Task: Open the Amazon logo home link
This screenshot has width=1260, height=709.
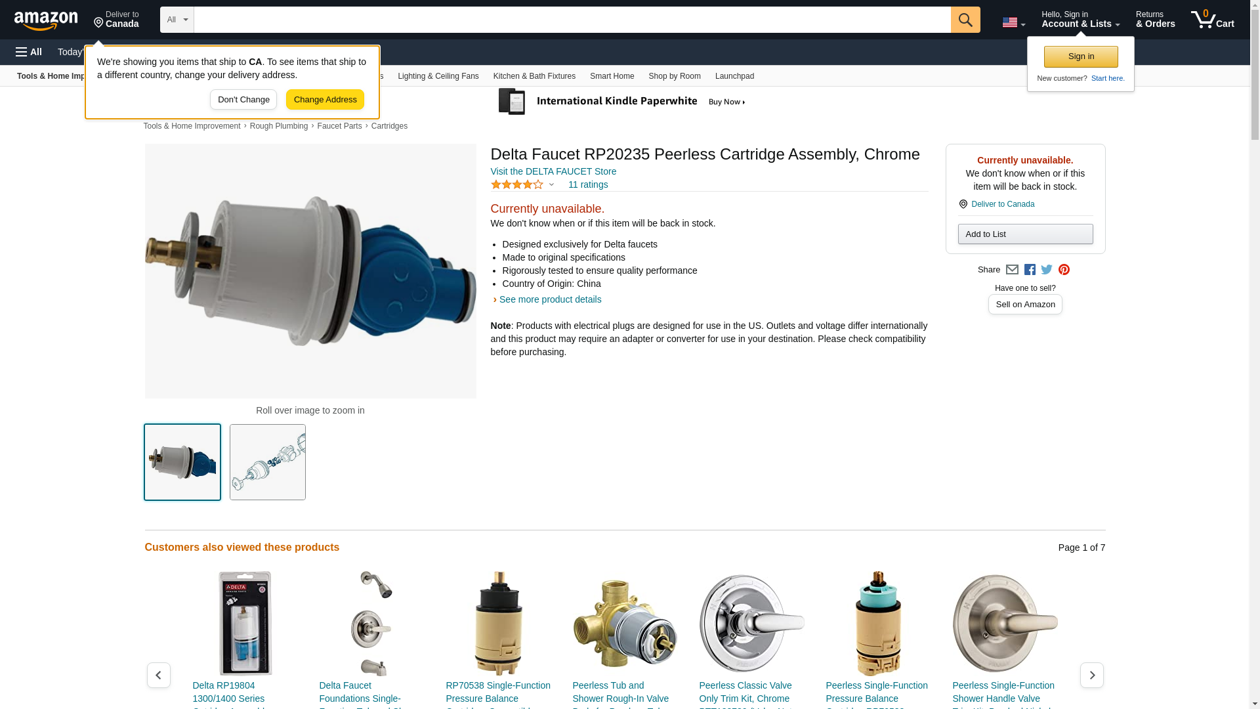Action: point(46,21)
